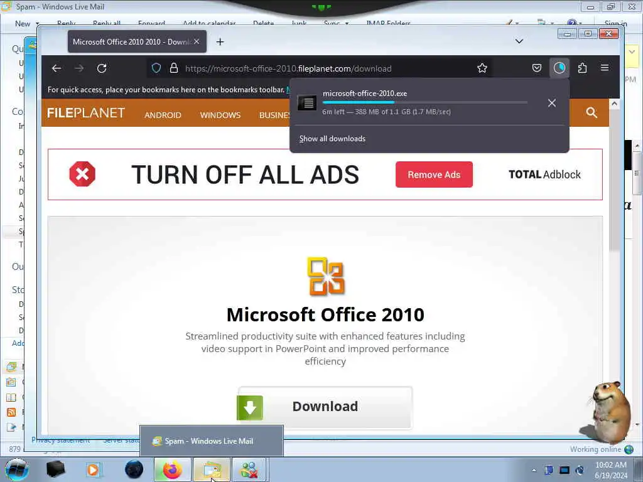Click the TURN OFF ALL ADS banner text

[x=246, y=174]
